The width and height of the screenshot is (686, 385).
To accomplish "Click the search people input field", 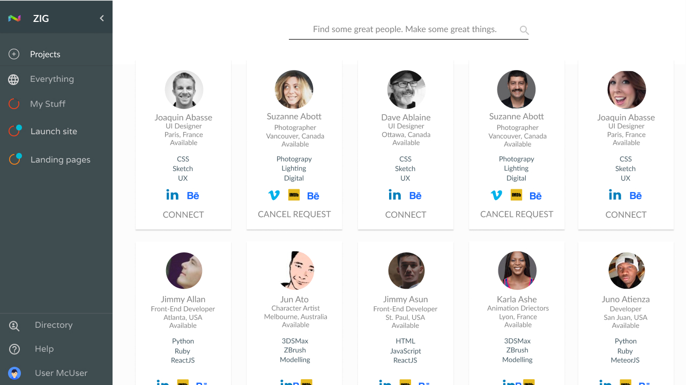I will 405,29.
